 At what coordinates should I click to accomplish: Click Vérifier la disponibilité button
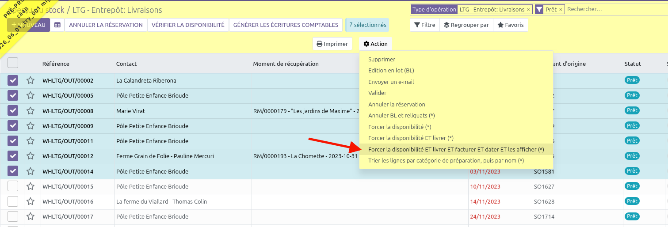click(x=188, y=25)
